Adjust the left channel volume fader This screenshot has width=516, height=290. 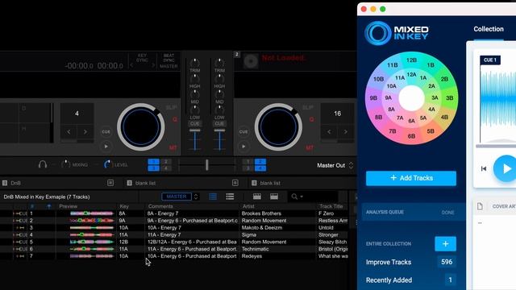pos(195,131)
